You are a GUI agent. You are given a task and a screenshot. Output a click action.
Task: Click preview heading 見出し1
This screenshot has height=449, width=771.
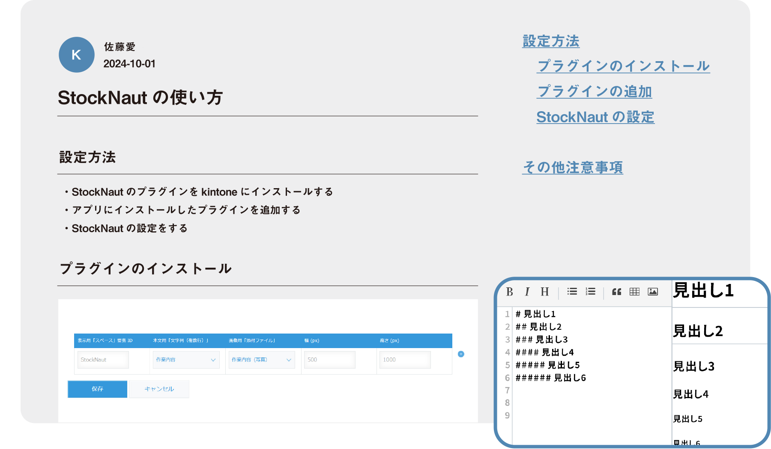[x=703, y=290]
